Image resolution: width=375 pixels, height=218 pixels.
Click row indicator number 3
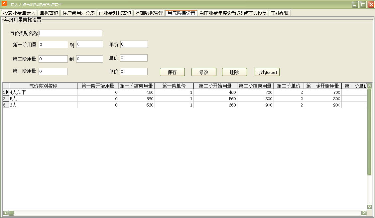(x=6, y=105)
